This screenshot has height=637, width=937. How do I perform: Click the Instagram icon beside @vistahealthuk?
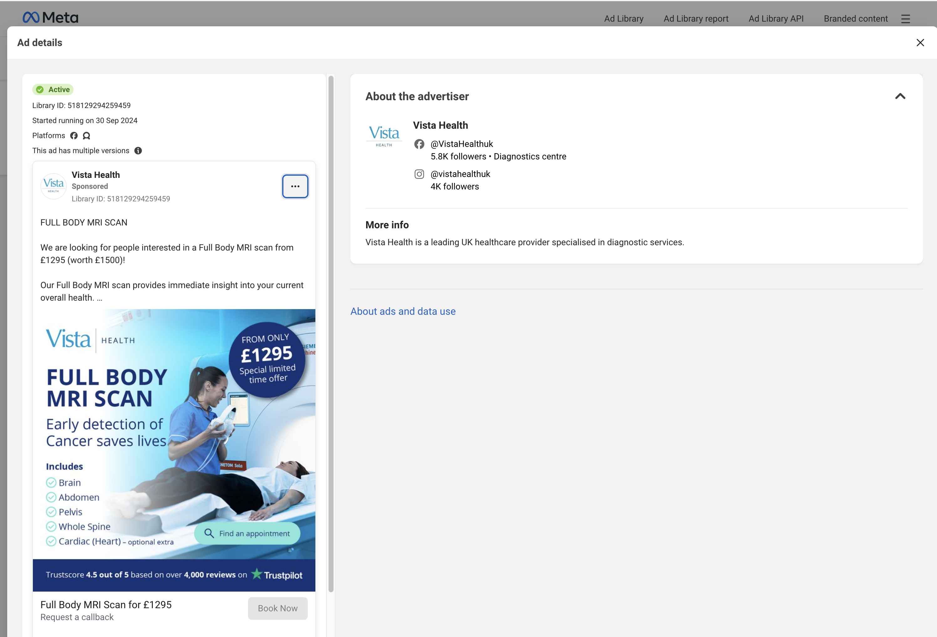tap(419, 174)
